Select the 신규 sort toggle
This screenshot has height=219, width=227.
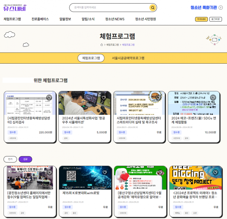tap(25, 159)
